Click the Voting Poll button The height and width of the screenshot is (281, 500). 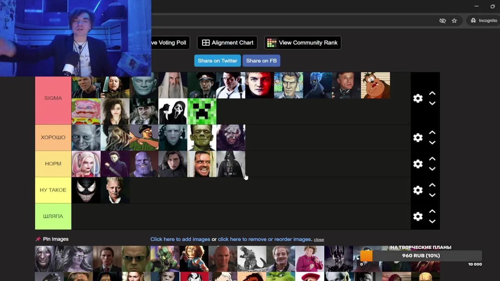pyautogui.click(x=170, y=43)
